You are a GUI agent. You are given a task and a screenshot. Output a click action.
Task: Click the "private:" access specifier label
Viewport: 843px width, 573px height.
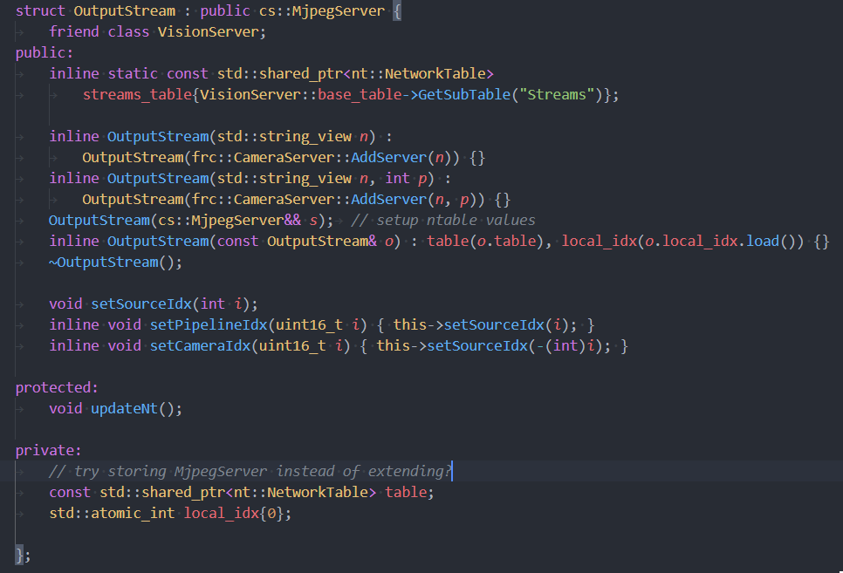(48, 450)
